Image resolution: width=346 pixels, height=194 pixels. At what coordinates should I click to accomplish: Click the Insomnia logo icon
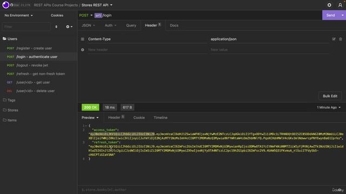6,5
